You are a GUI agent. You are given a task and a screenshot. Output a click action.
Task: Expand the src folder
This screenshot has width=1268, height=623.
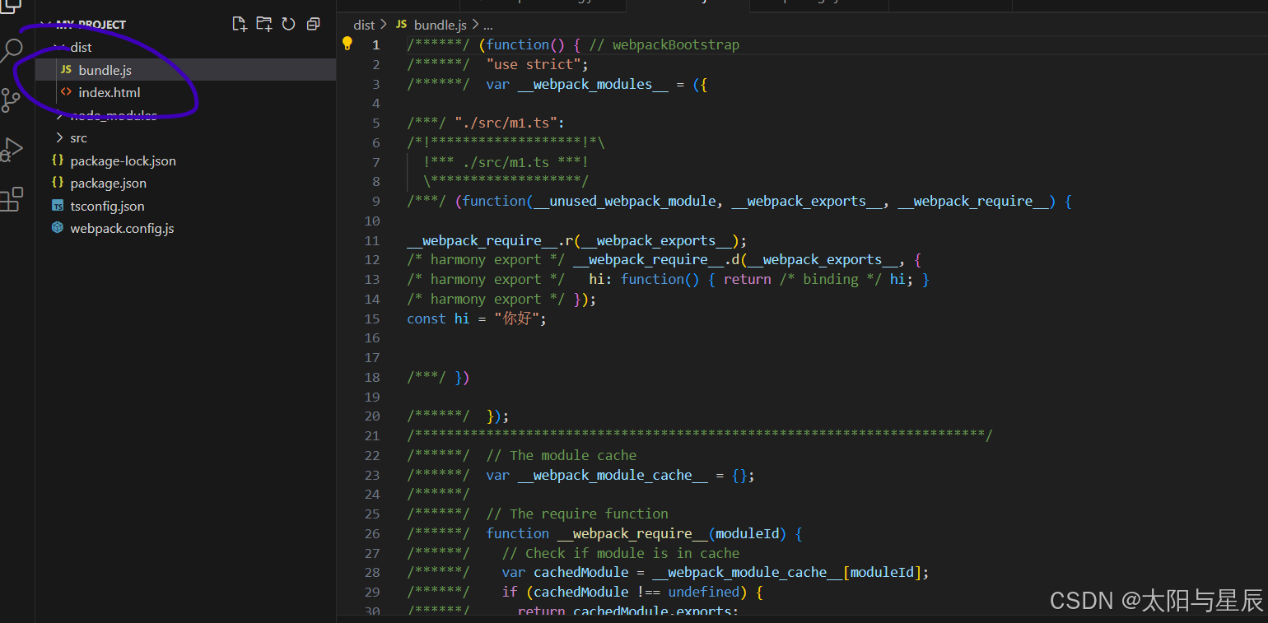[x=78, y=138]
